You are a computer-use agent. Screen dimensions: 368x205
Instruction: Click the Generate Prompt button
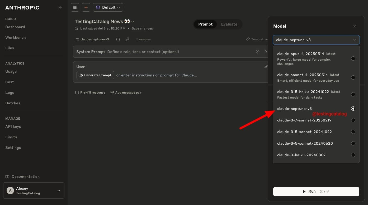tap(95, 75)
